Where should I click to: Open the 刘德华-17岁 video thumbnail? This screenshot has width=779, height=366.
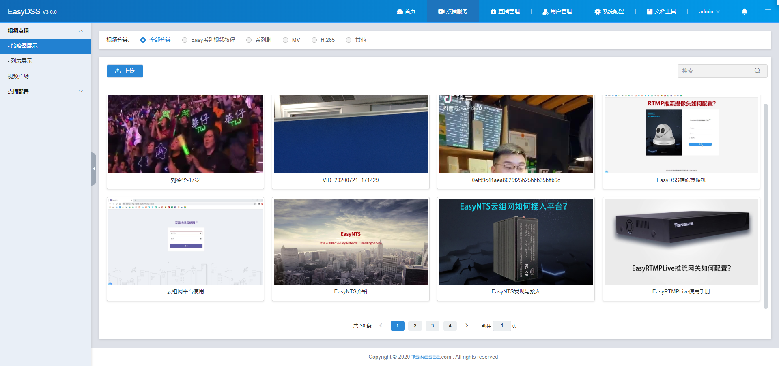pyautogui.click(x=185, y=134)
